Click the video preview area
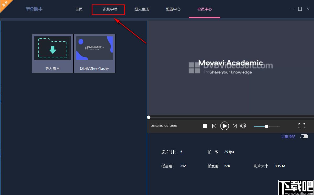This screenshot has height=195, width=314. tap(230, 68)
